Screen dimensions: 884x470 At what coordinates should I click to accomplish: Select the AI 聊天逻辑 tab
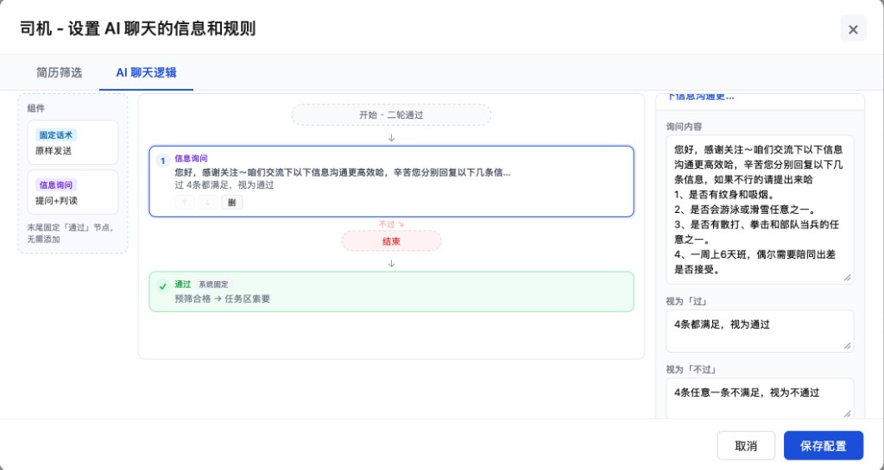[x=146, y=72]
